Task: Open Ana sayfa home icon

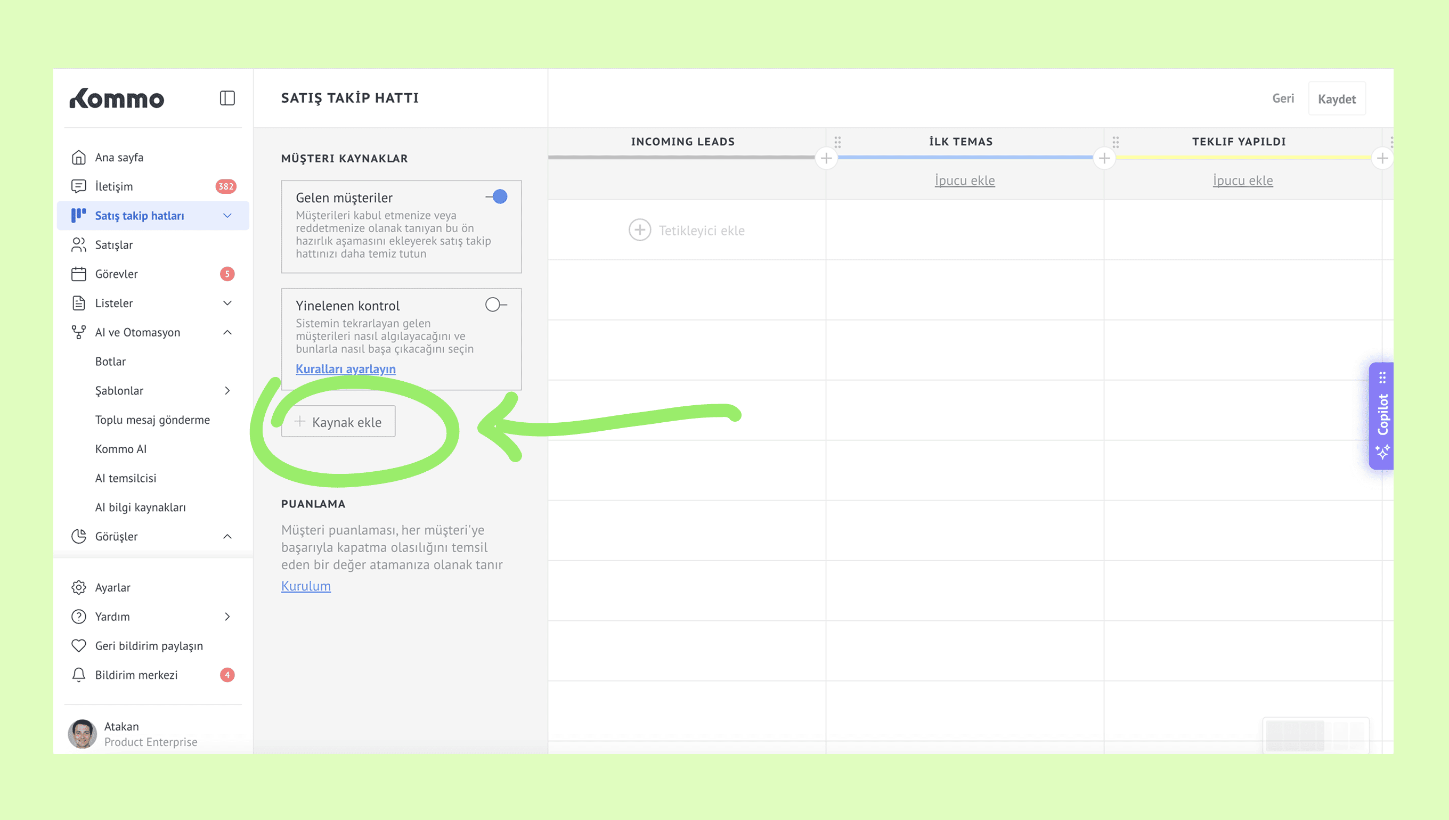Action: pos(79,157)
